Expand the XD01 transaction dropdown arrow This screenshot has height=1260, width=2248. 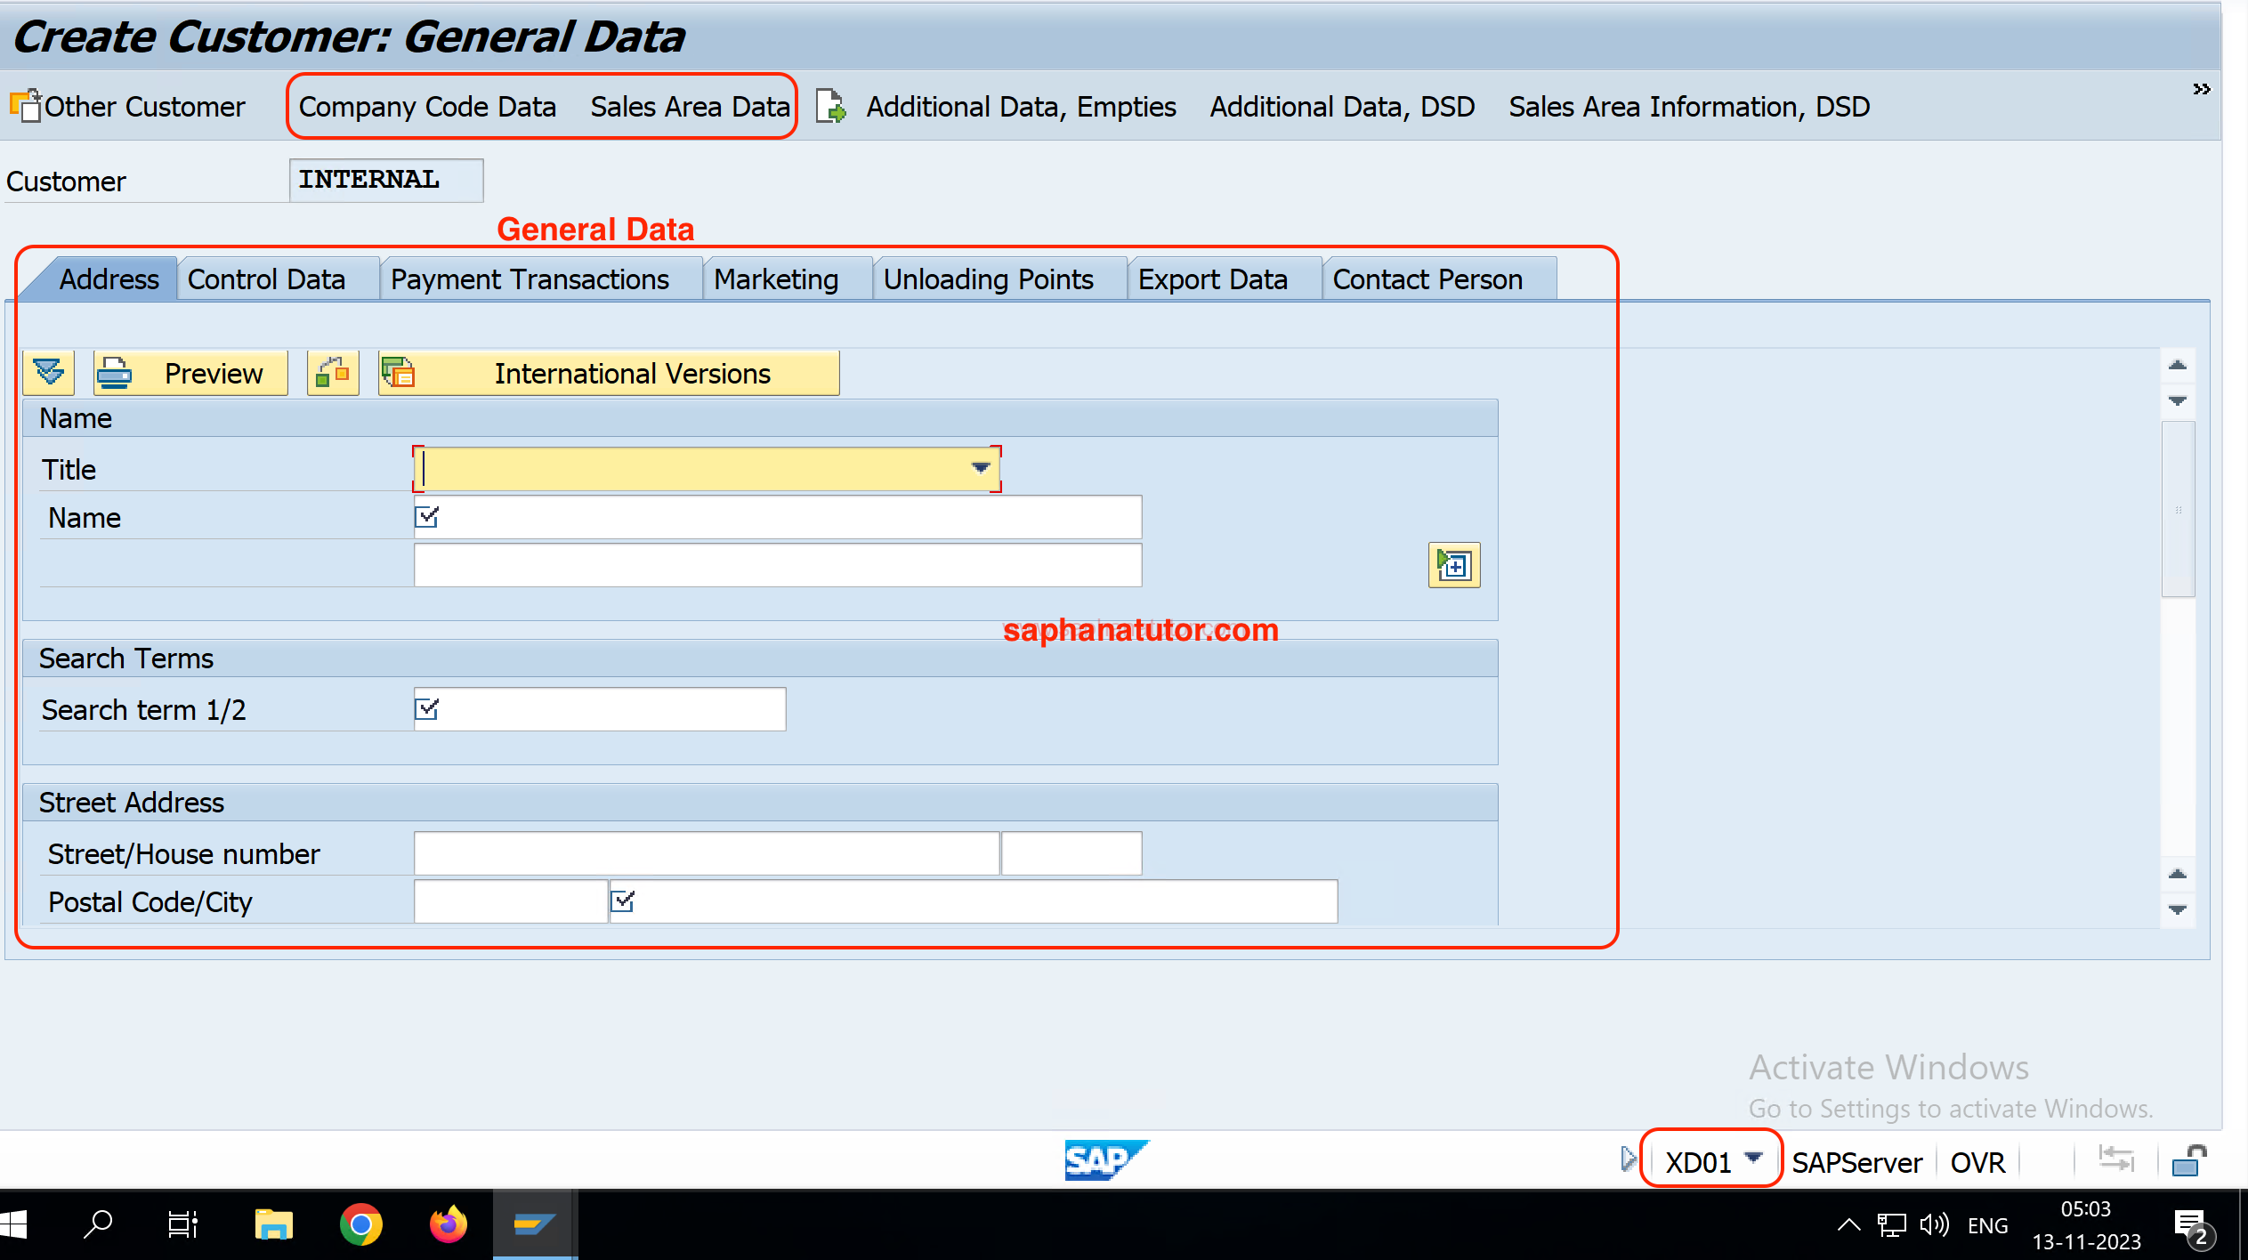click(1760, 1159)
